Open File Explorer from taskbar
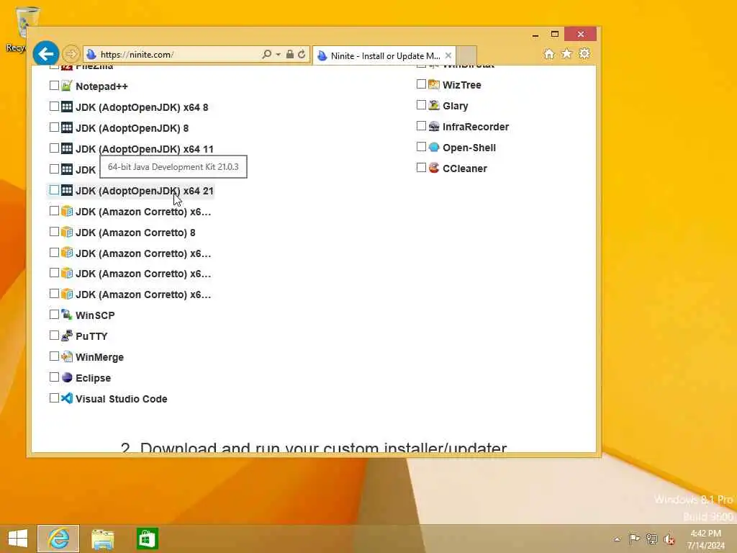This screenshot has width=737, height=553. (102, 539)
